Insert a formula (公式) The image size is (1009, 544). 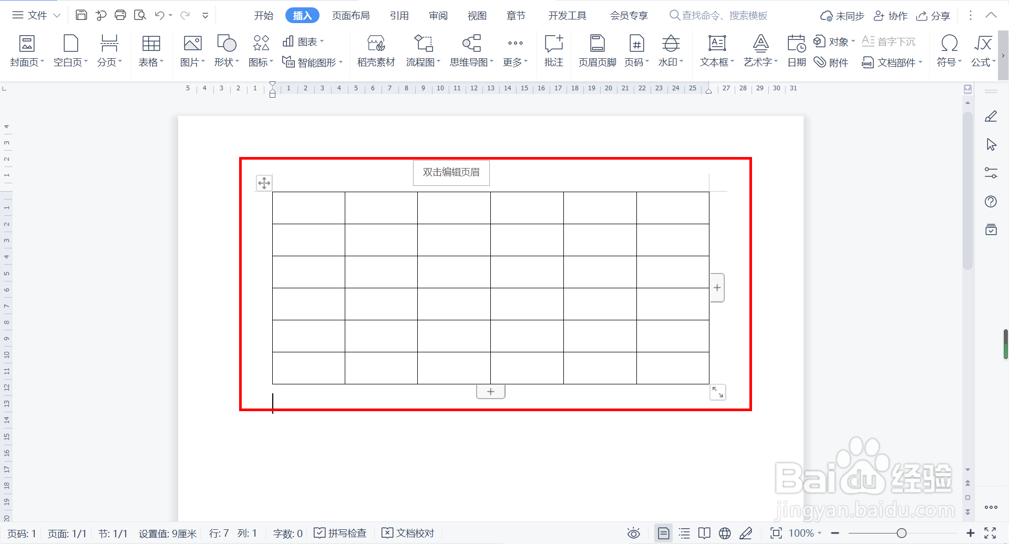point(983,51)
